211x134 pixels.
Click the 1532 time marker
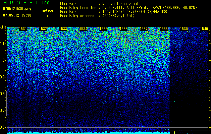click(x=43, y=29)
